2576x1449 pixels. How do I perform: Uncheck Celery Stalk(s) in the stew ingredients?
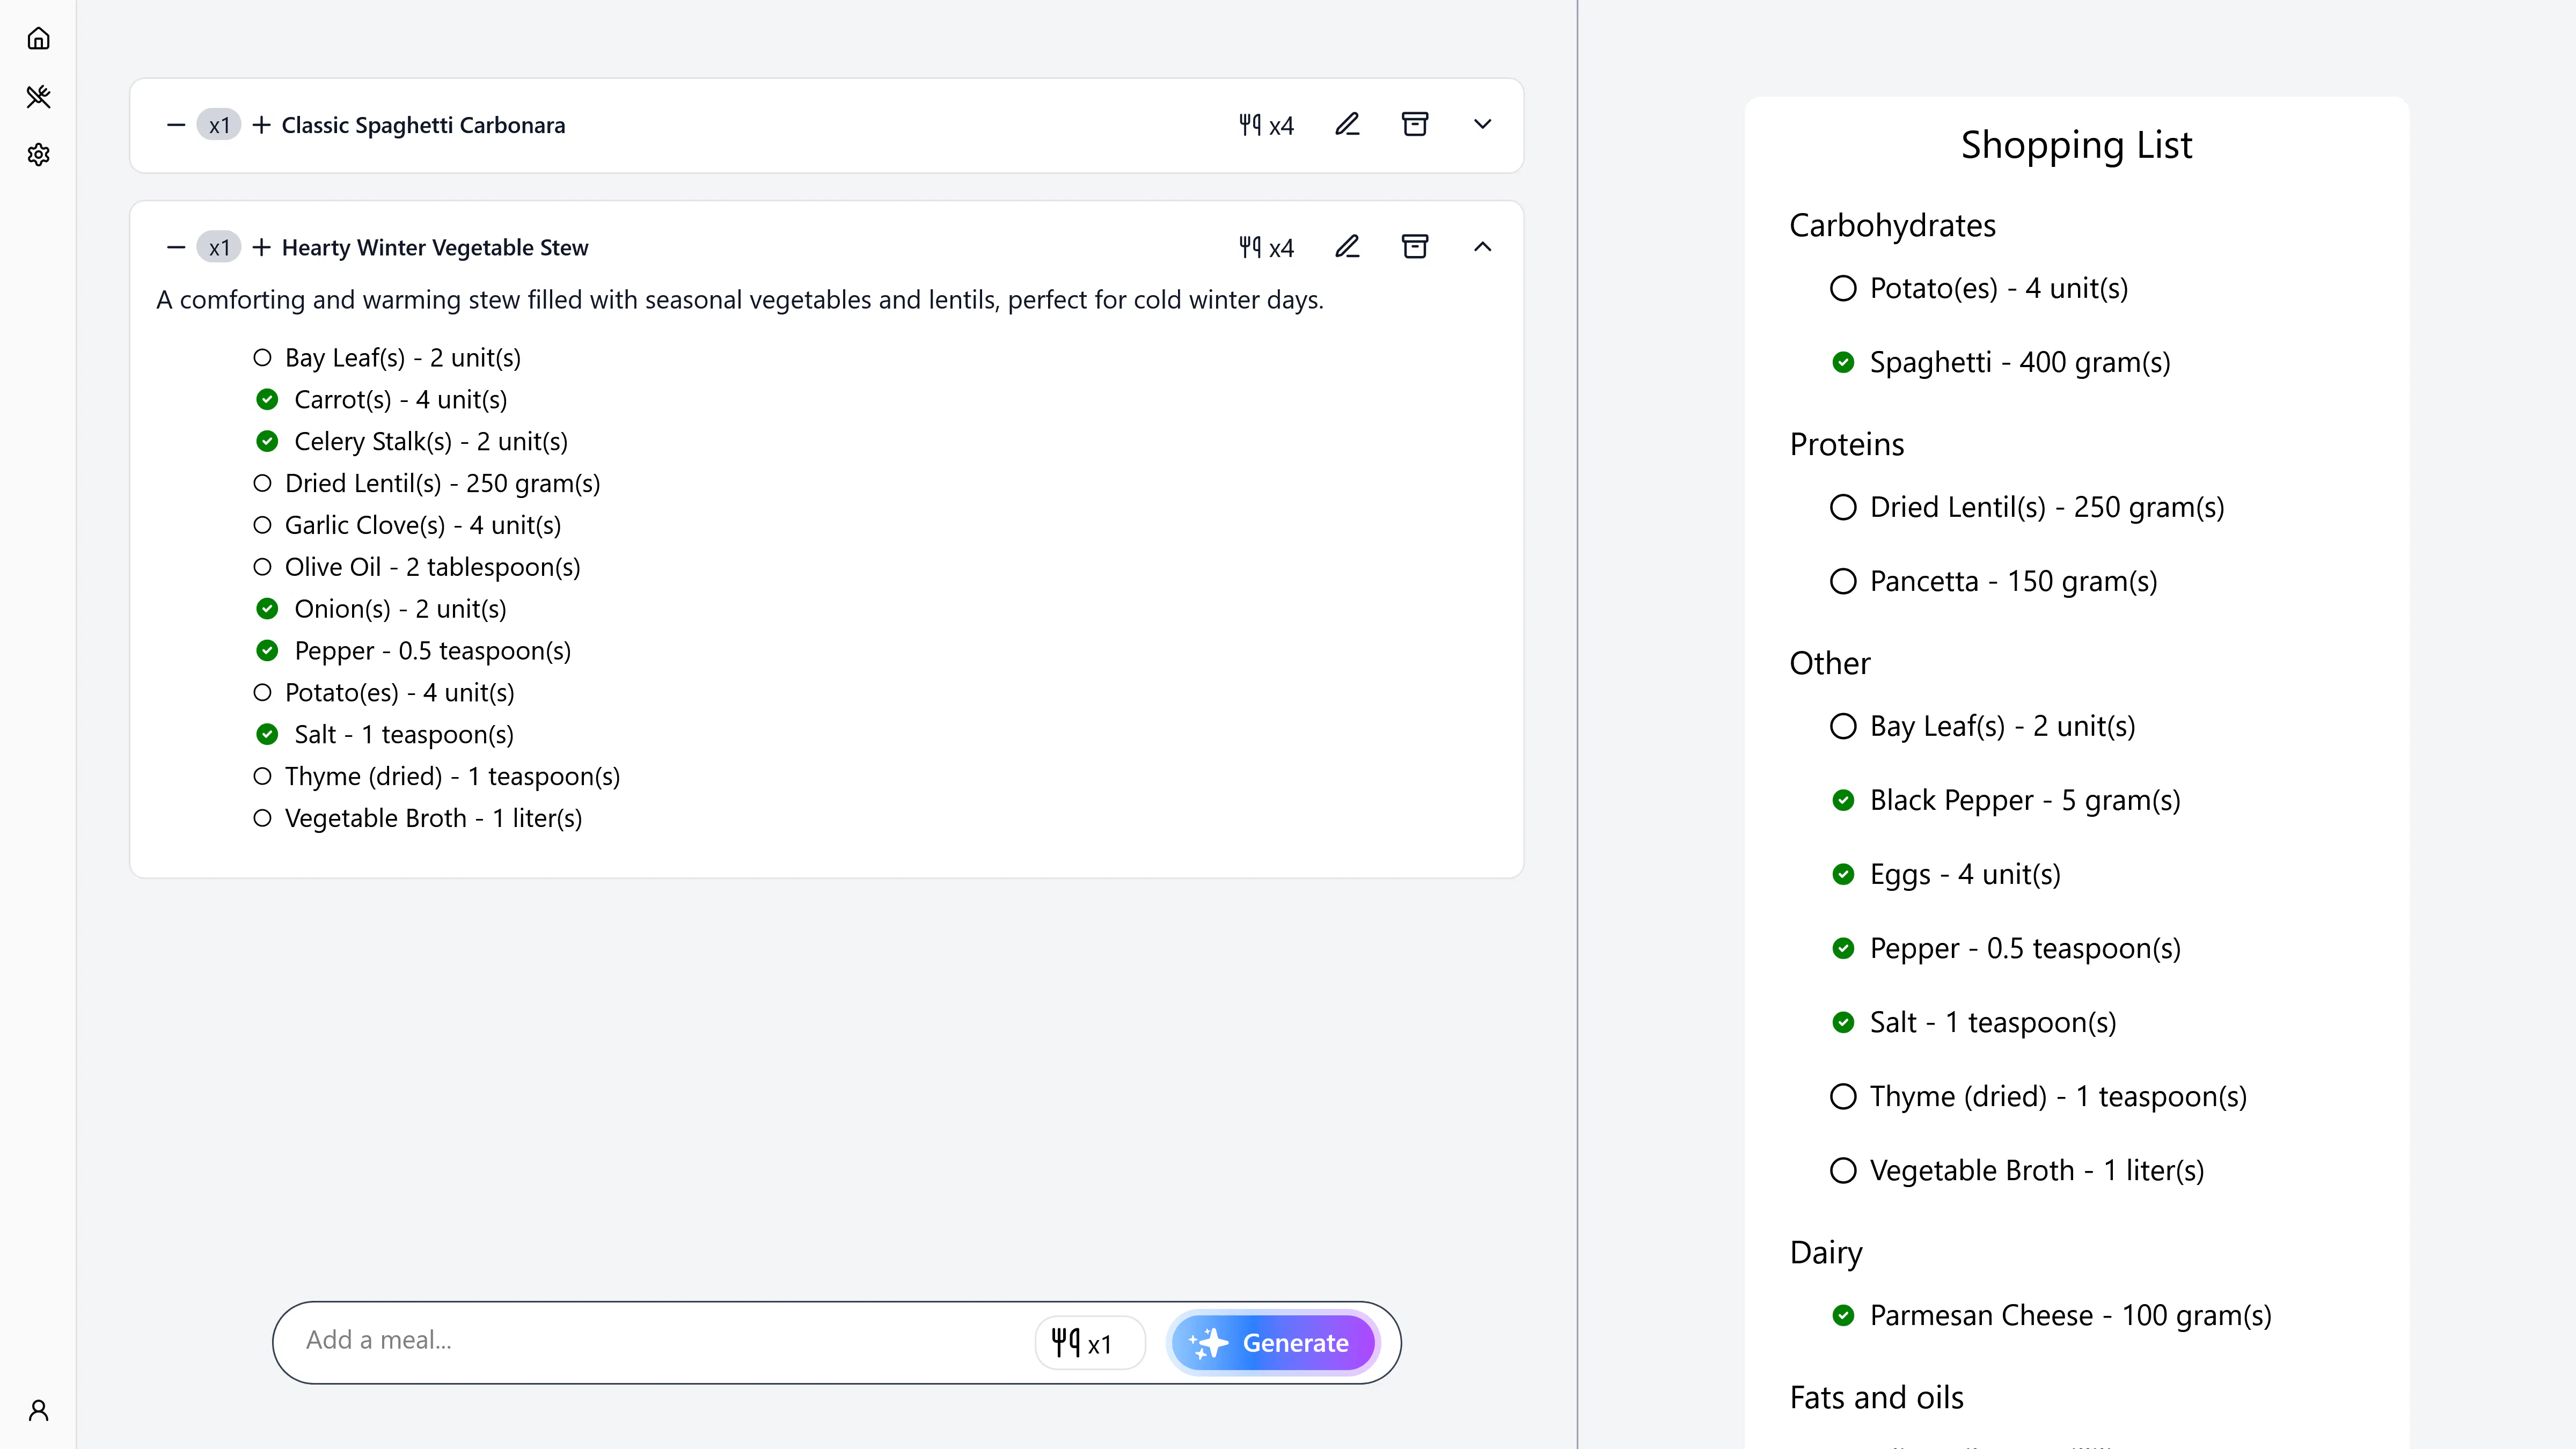point(267,442)
